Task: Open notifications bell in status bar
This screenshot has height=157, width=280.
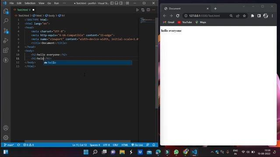Action: (x=154, y=145)
